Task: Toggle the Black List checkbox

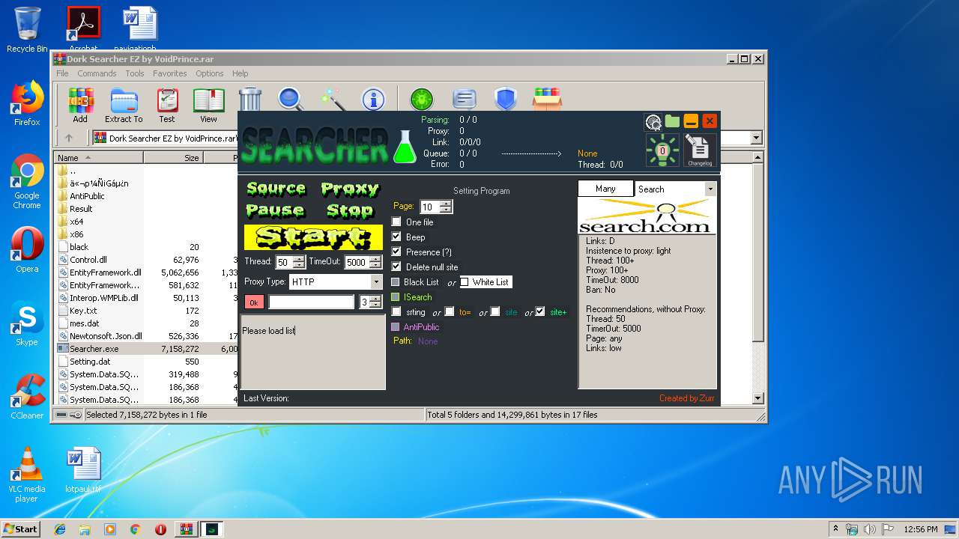Action: click(396, 282)
